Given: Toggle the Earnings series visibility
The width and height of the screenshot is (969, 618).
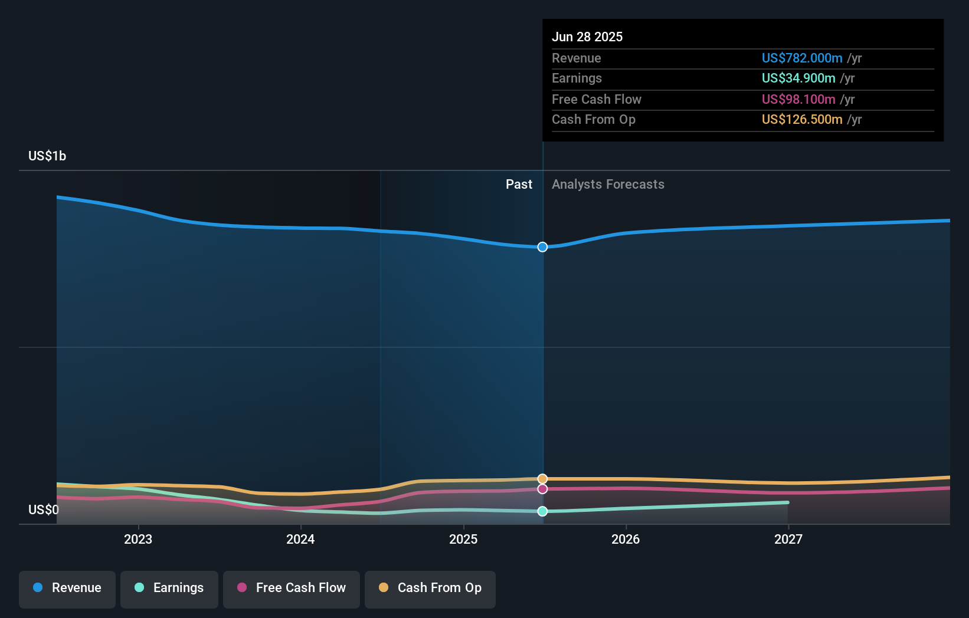Looking at the screenshot, I should tap(169, 588).
